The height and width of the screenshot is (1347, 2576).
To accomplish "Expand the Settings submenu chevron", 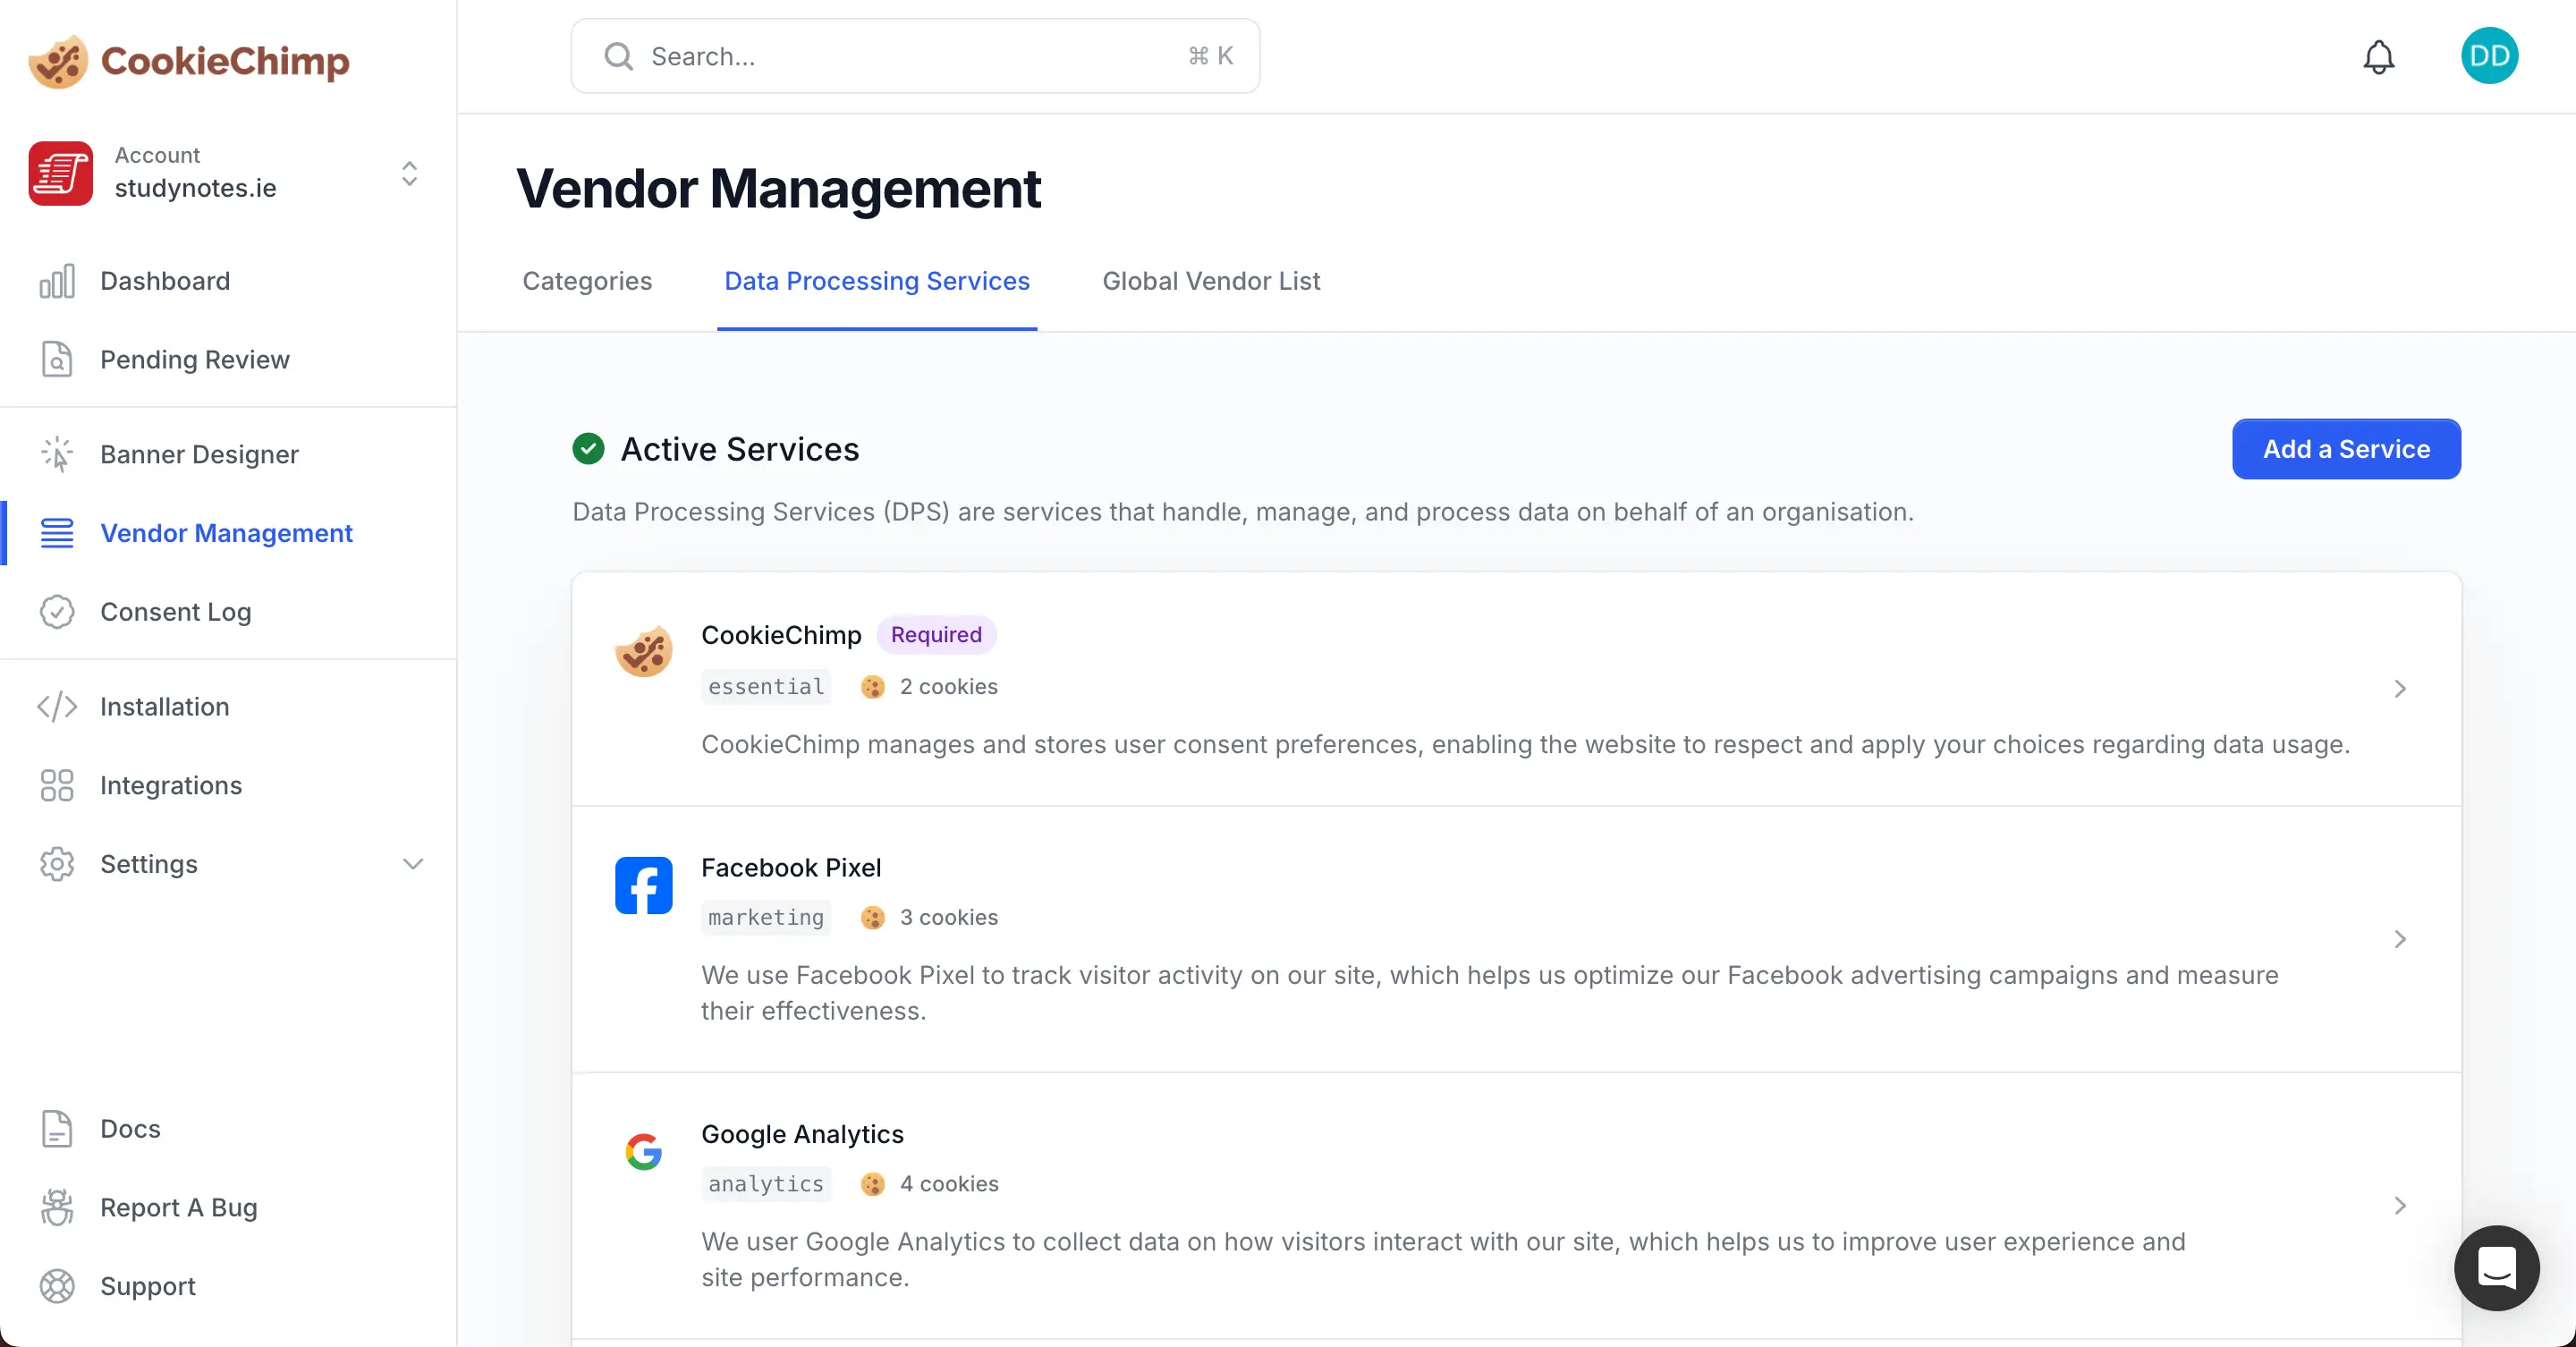I will (x=412, y=864).
